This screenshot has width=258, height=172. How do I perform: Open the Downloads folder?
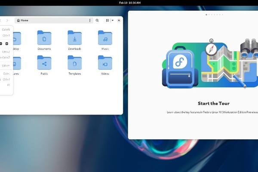pyautogui.click(x=74, y=38)
